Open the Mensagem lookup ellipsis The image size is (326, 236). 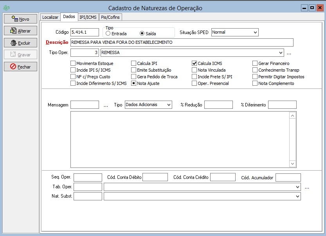point(106,105)
